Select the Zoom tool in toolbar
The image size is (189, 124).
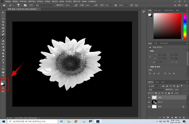(3, 75)
